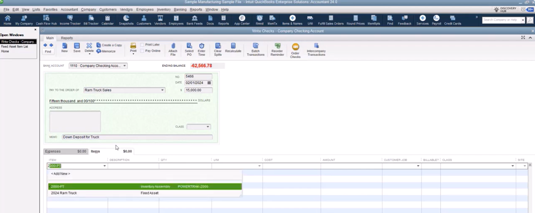
Task: Click the Attach File paperclip icon
Action: click(173, 46)
